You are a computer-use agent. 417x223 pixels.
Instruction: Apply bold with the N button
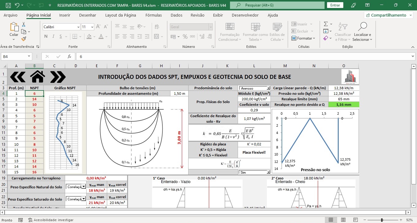(x=46, y=36)
